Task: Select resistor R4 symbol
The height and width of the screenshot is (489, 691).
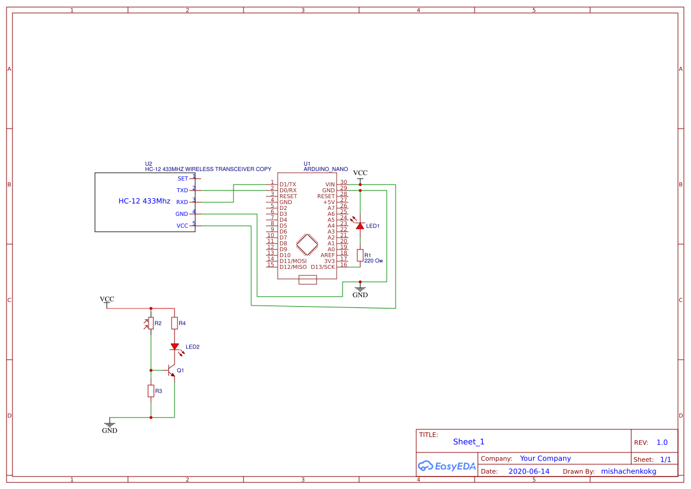Action: pyautogui.click(x=175, y=323)
